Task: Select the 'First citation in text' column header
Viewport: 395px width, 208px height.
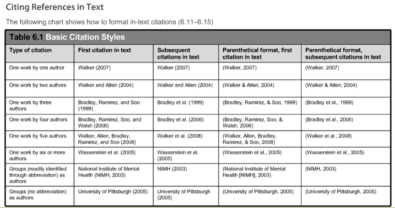Action: pyautogui.click(x=105, y=50)
